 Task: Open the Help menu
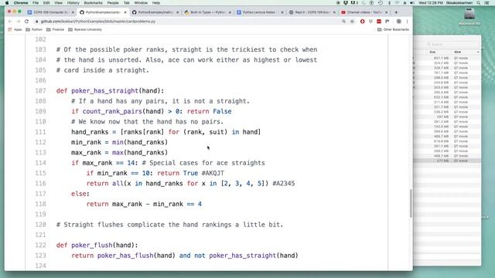coord(156,3)
